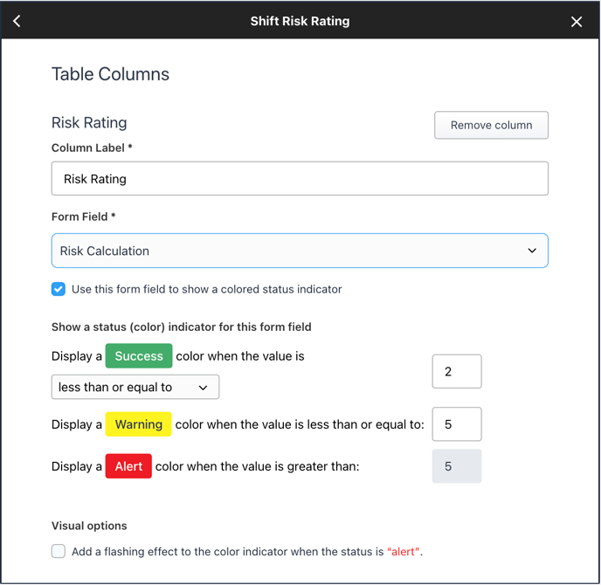Click the 'Use this form field' checkbox label
The image size is (601, 585).
click(206, 289)
